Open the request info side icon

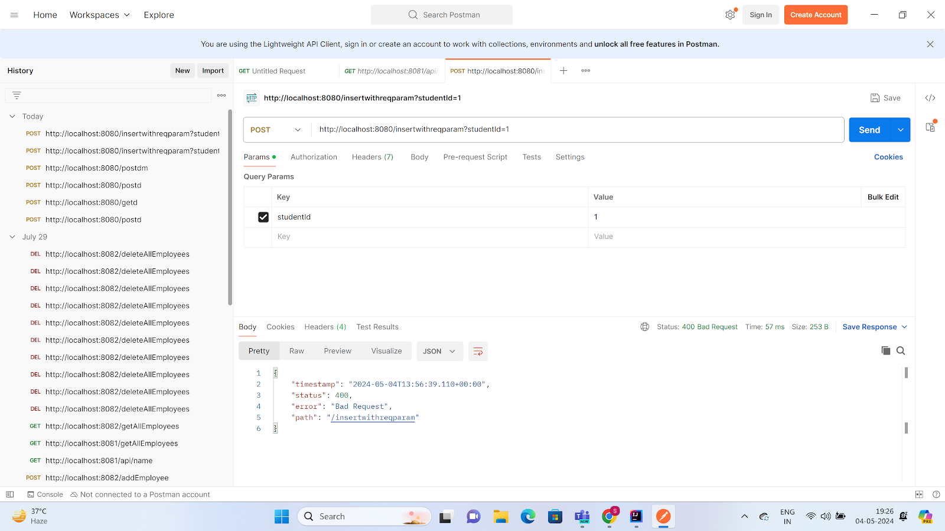pos(930,126)
